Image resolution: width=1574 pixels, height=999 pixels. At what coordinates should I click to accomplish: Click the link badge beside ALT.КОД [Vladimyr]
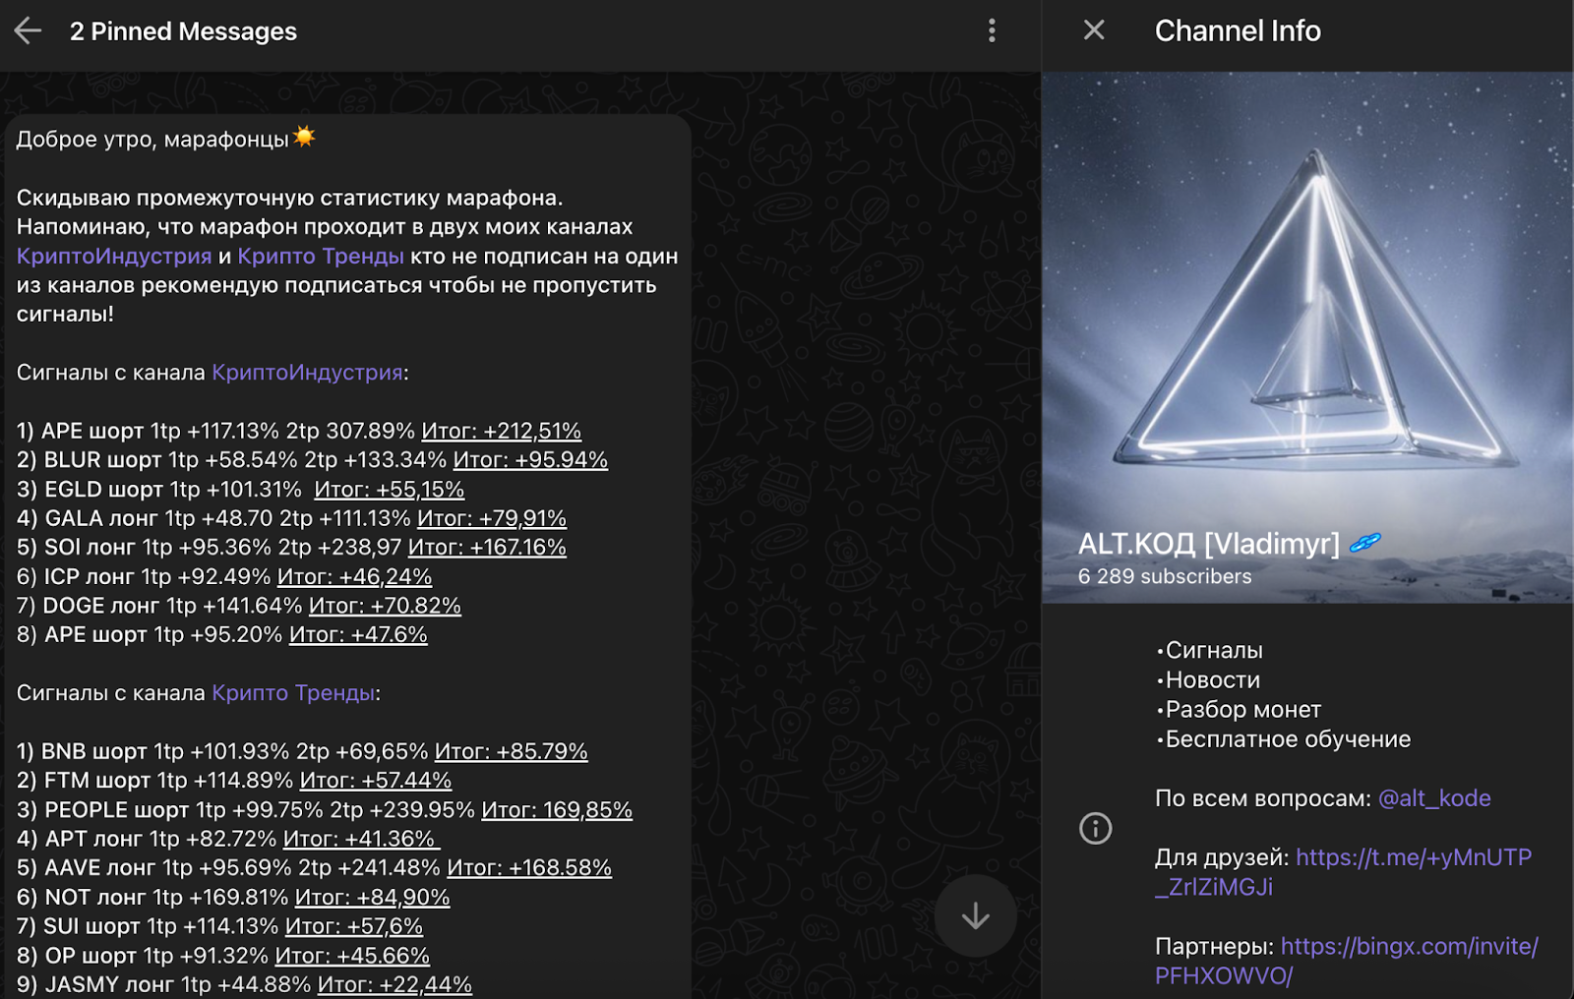click(1365, 543)
